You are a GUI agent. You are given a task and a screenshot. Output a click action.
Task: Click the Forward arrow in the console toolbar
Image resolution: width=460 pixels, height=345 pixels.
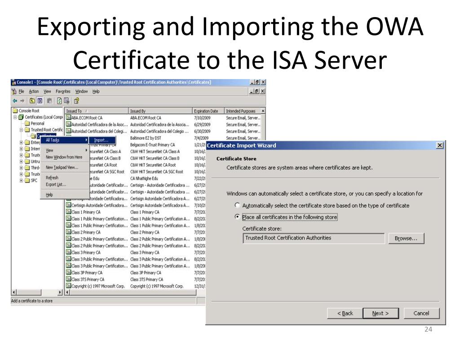22,101
